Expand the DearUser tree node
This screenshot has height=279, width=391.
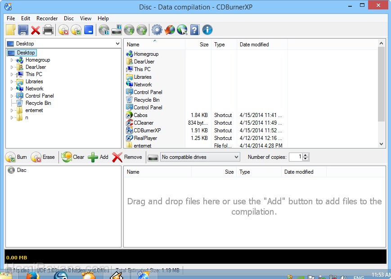click(x=12, y=67)
